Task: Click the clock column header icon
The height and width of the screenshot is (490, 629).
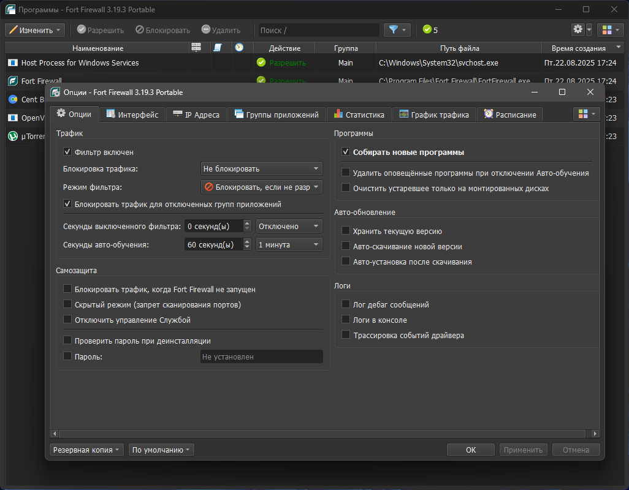Action: (240, 48)
